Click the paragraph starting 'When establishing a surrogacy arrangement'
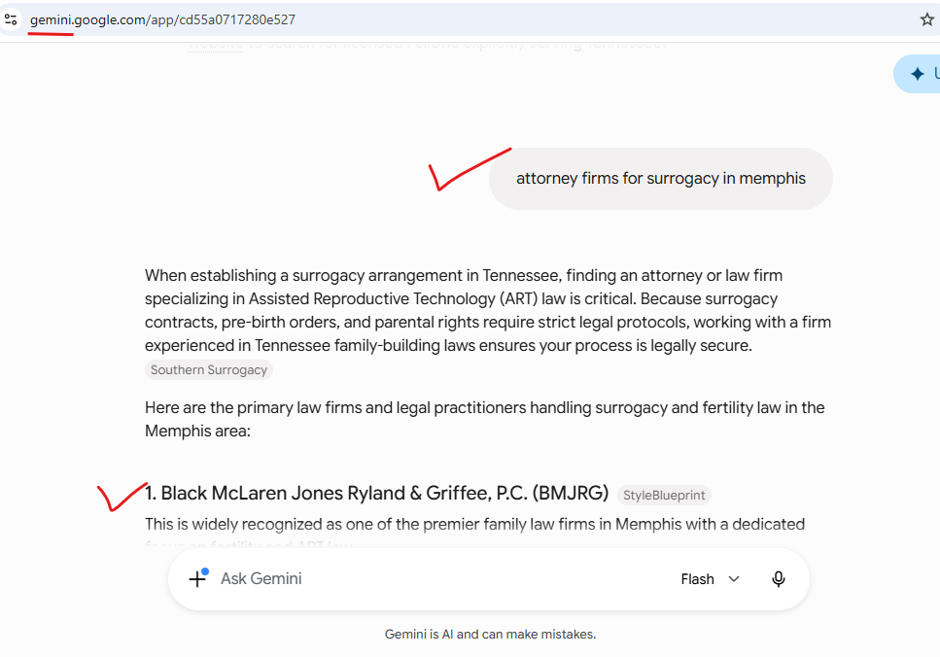The height and width of the screenshot is (657, 940). (488, 310)
